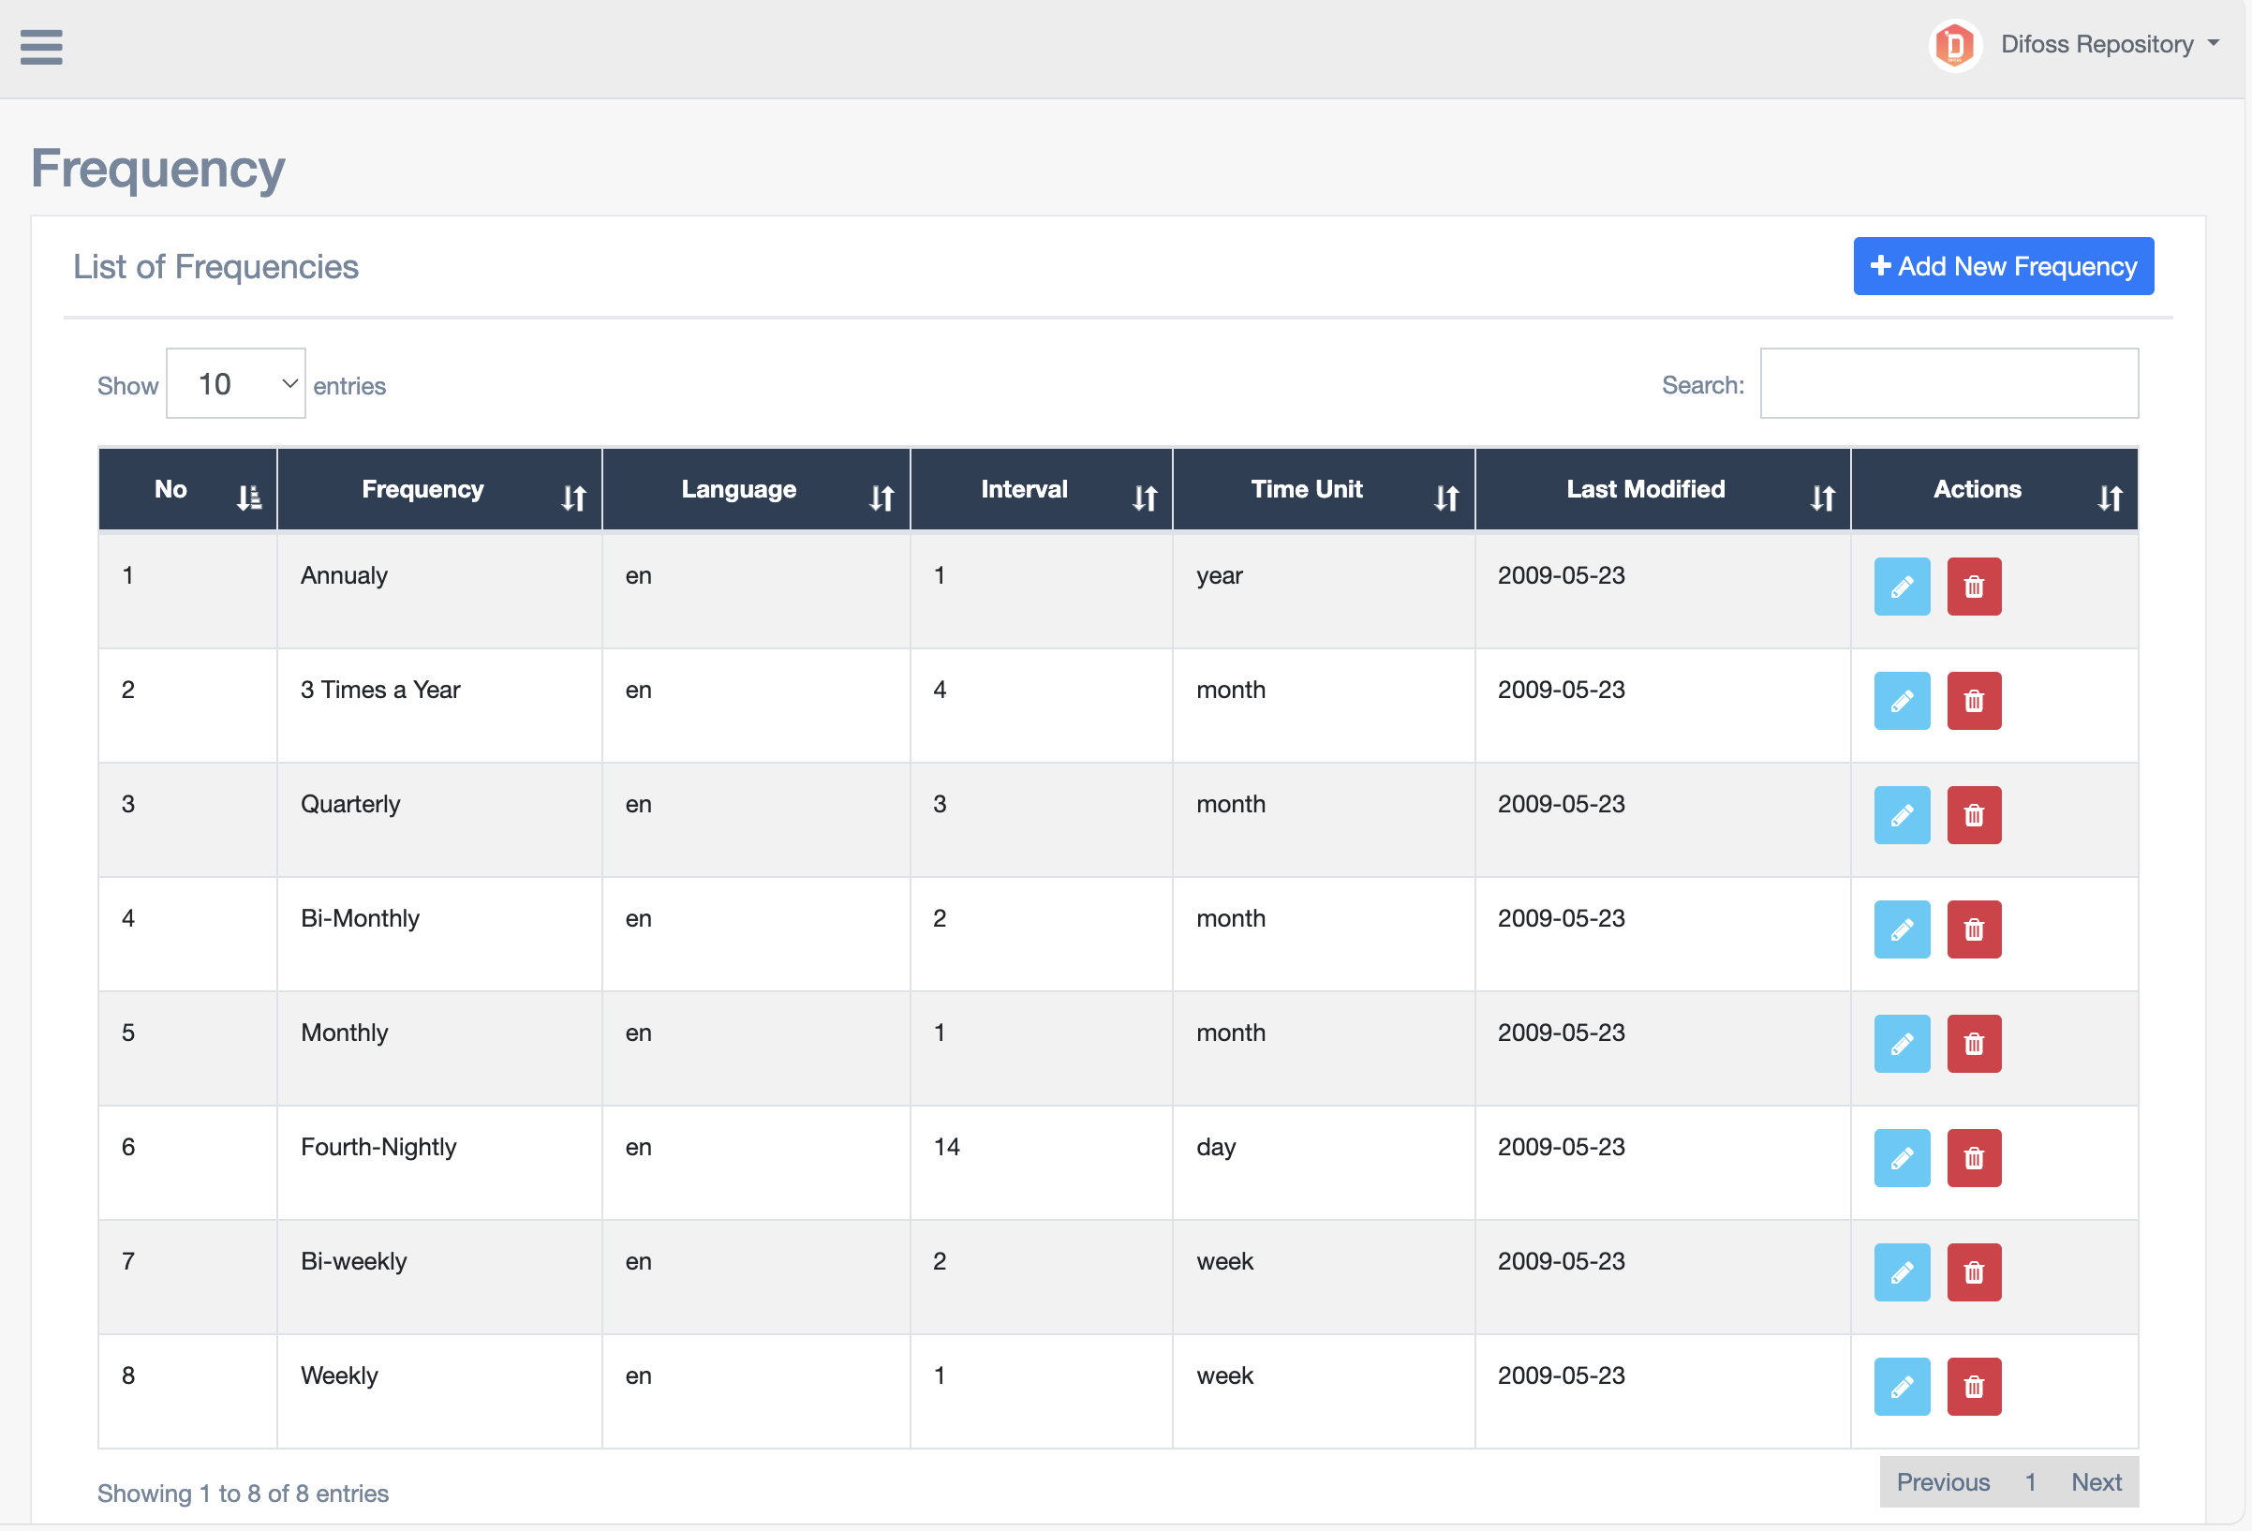Edit the Monthly frequency row

click(x=1902, y=1044)
